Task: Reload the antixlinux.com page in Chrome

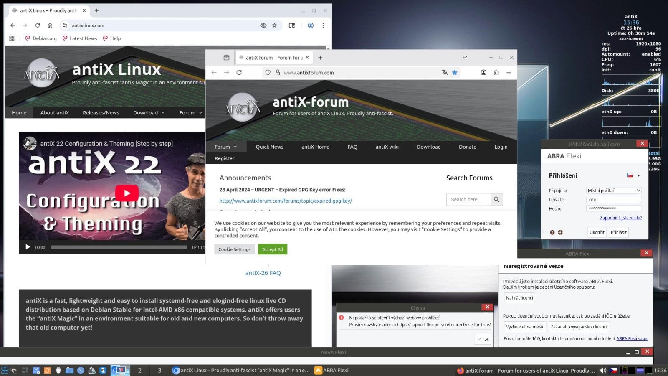Action: (38, 25)
